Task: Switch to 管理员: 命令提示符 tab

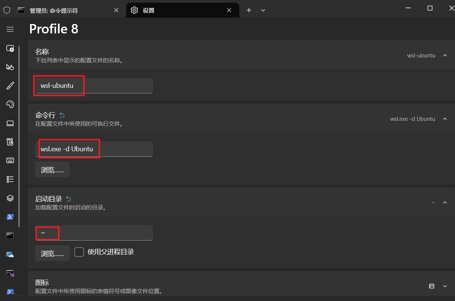Action: [x=69, y=11]
